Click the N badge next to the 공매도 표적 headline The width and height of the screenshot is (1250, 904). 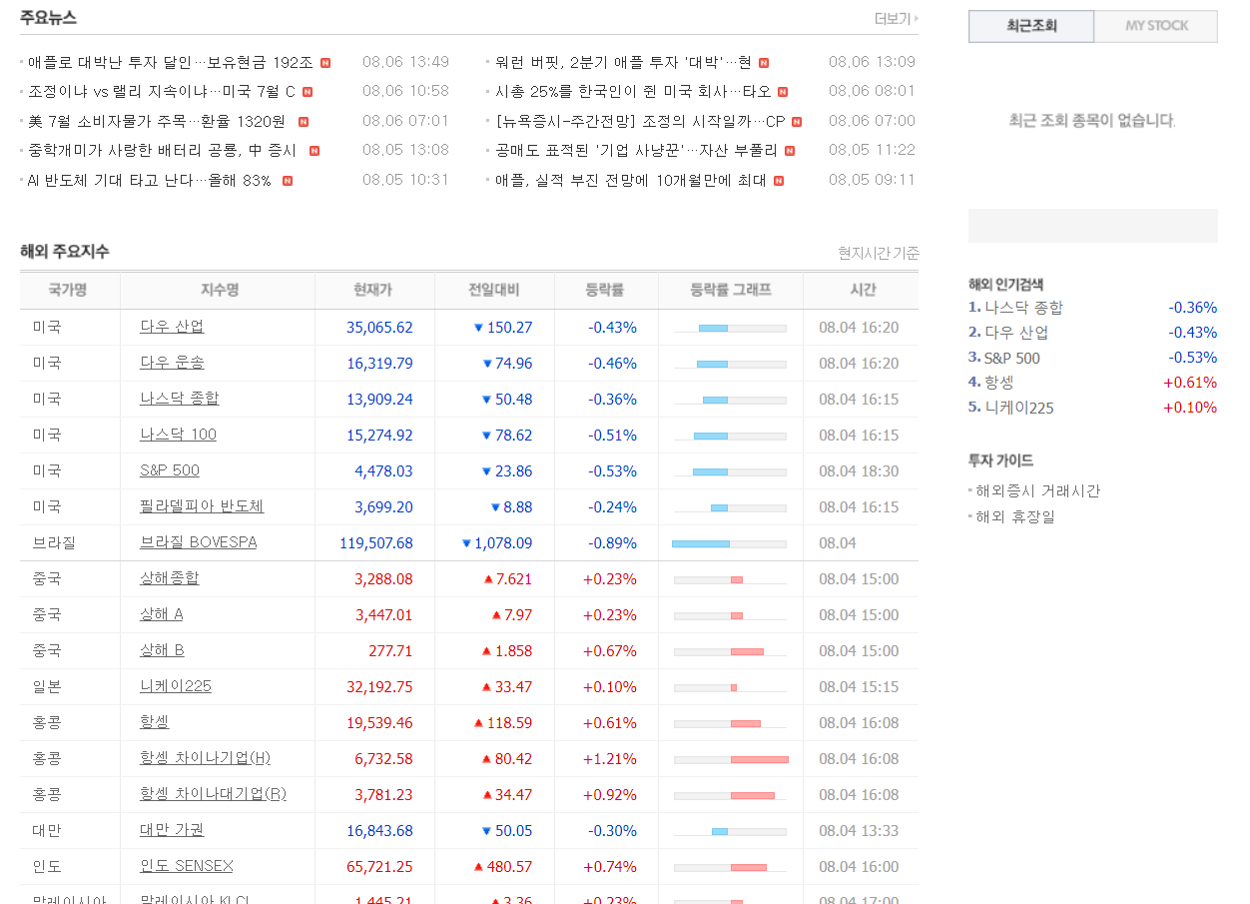[792, 151]
